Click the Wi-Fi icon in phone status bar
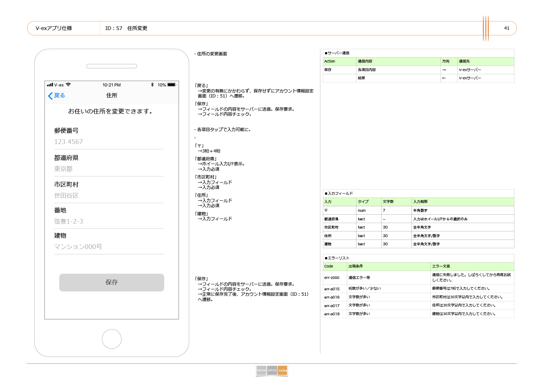 click(68, 85)
